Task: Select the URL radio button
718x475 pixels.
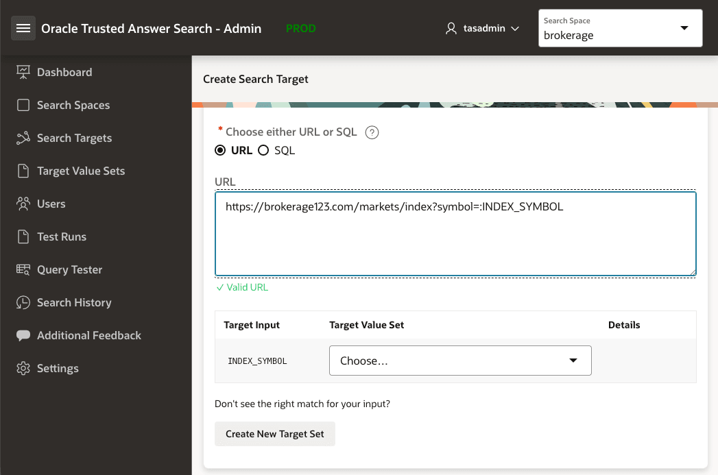Action: pyautogui.click(x=220, y=150)
